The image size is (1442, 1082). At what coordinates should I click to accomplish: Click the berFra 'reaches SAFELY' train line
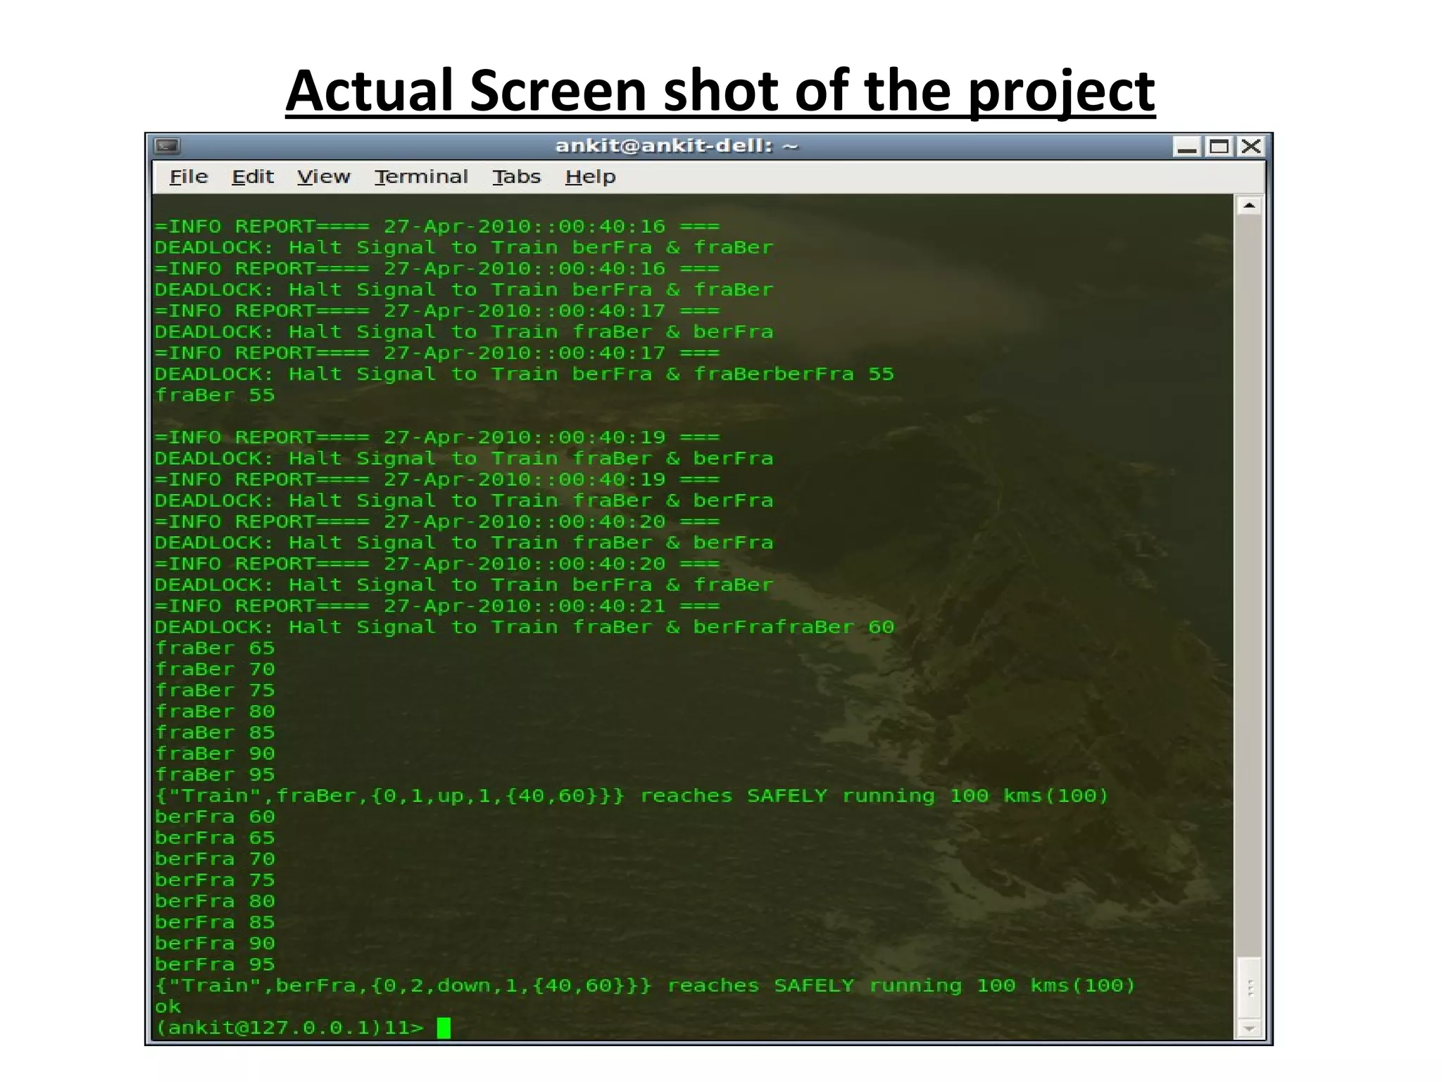pos(645,985)
